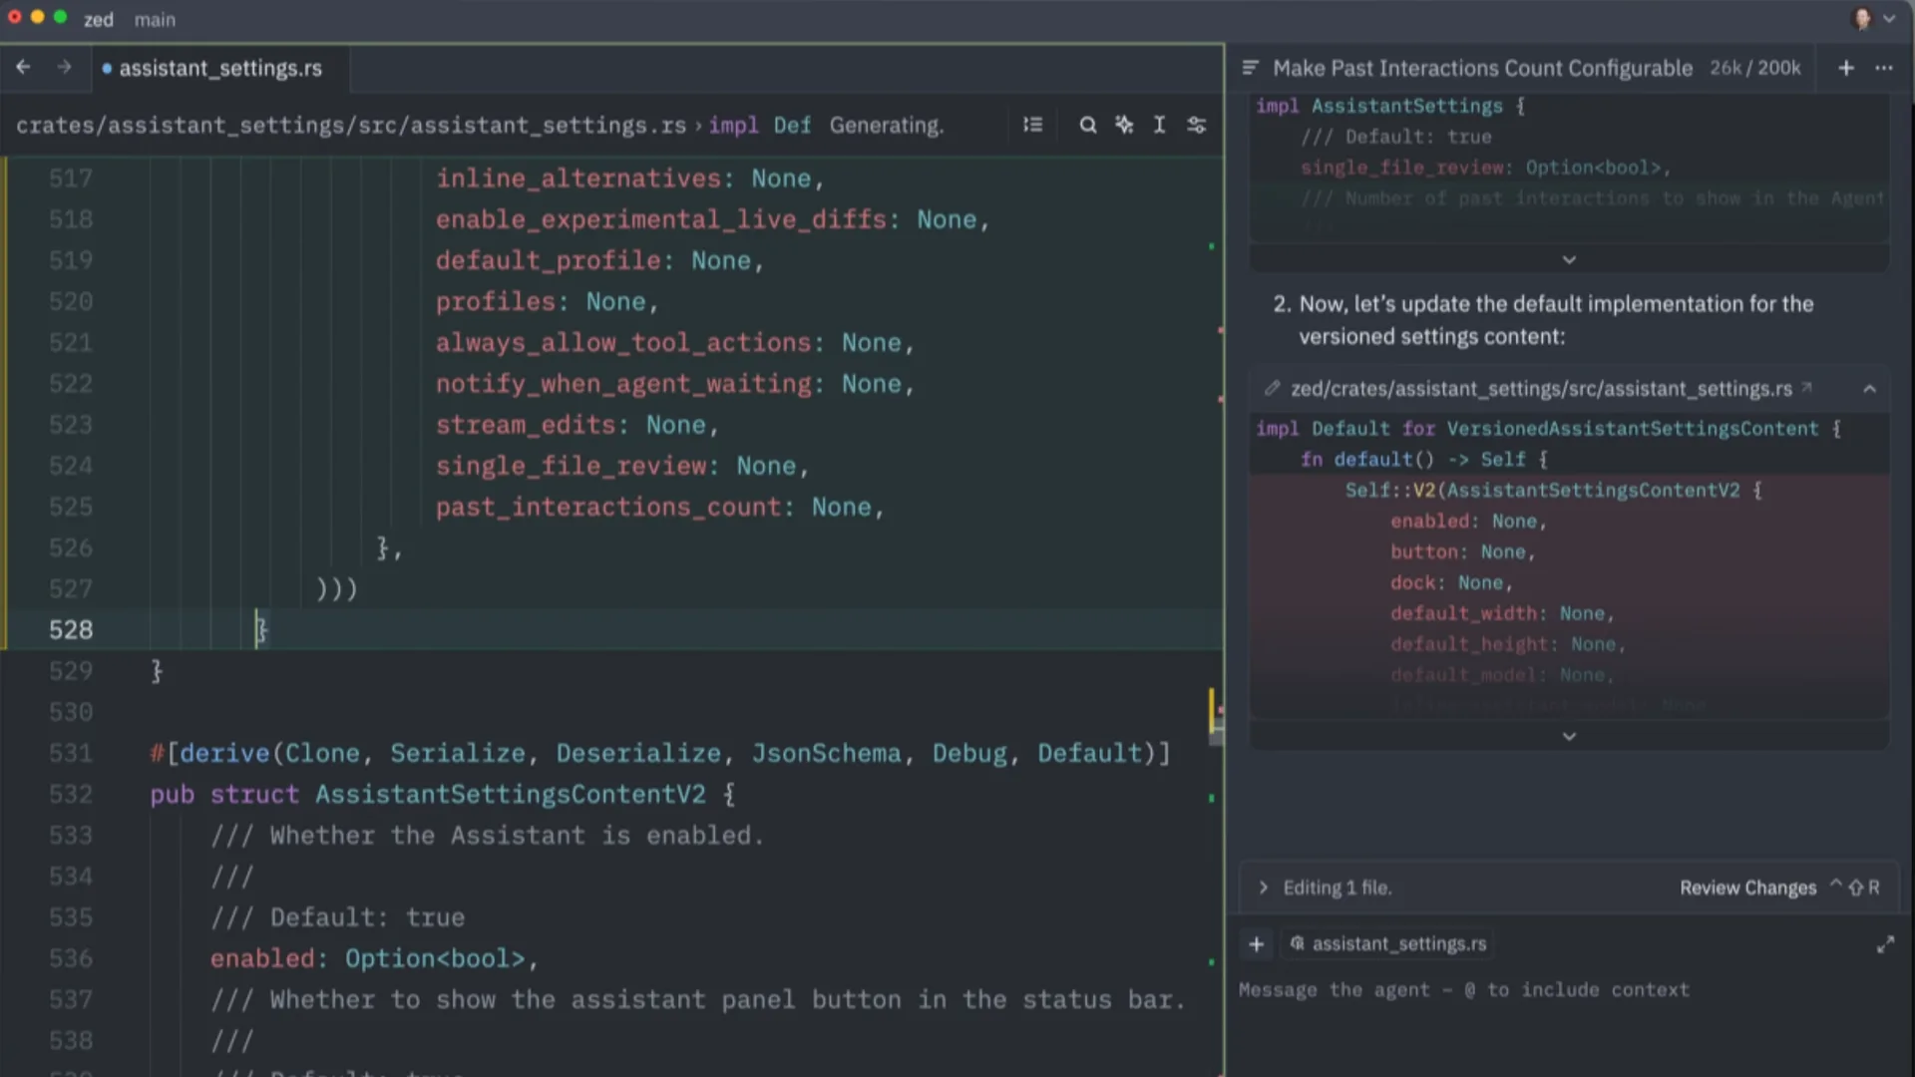Start a new thread with the plus icon
1915x1077 pixels.
pos(1846,68)
